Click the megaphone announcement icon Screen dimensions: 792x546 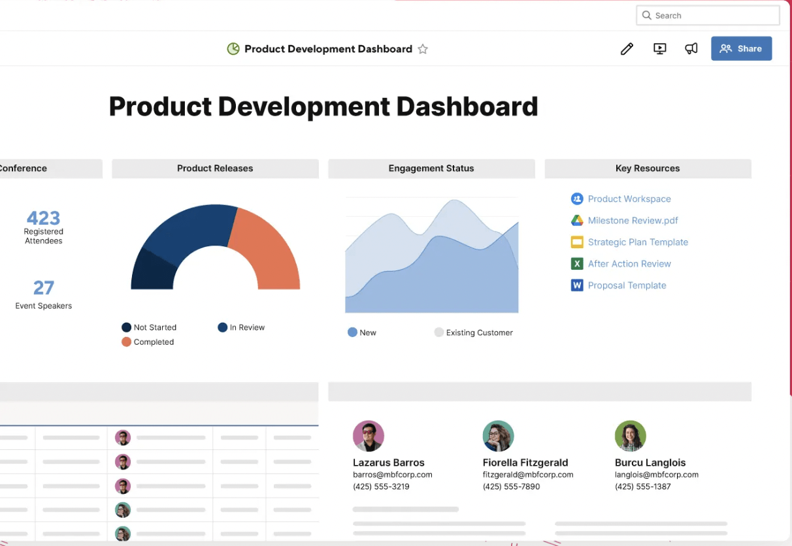(691, 49)
